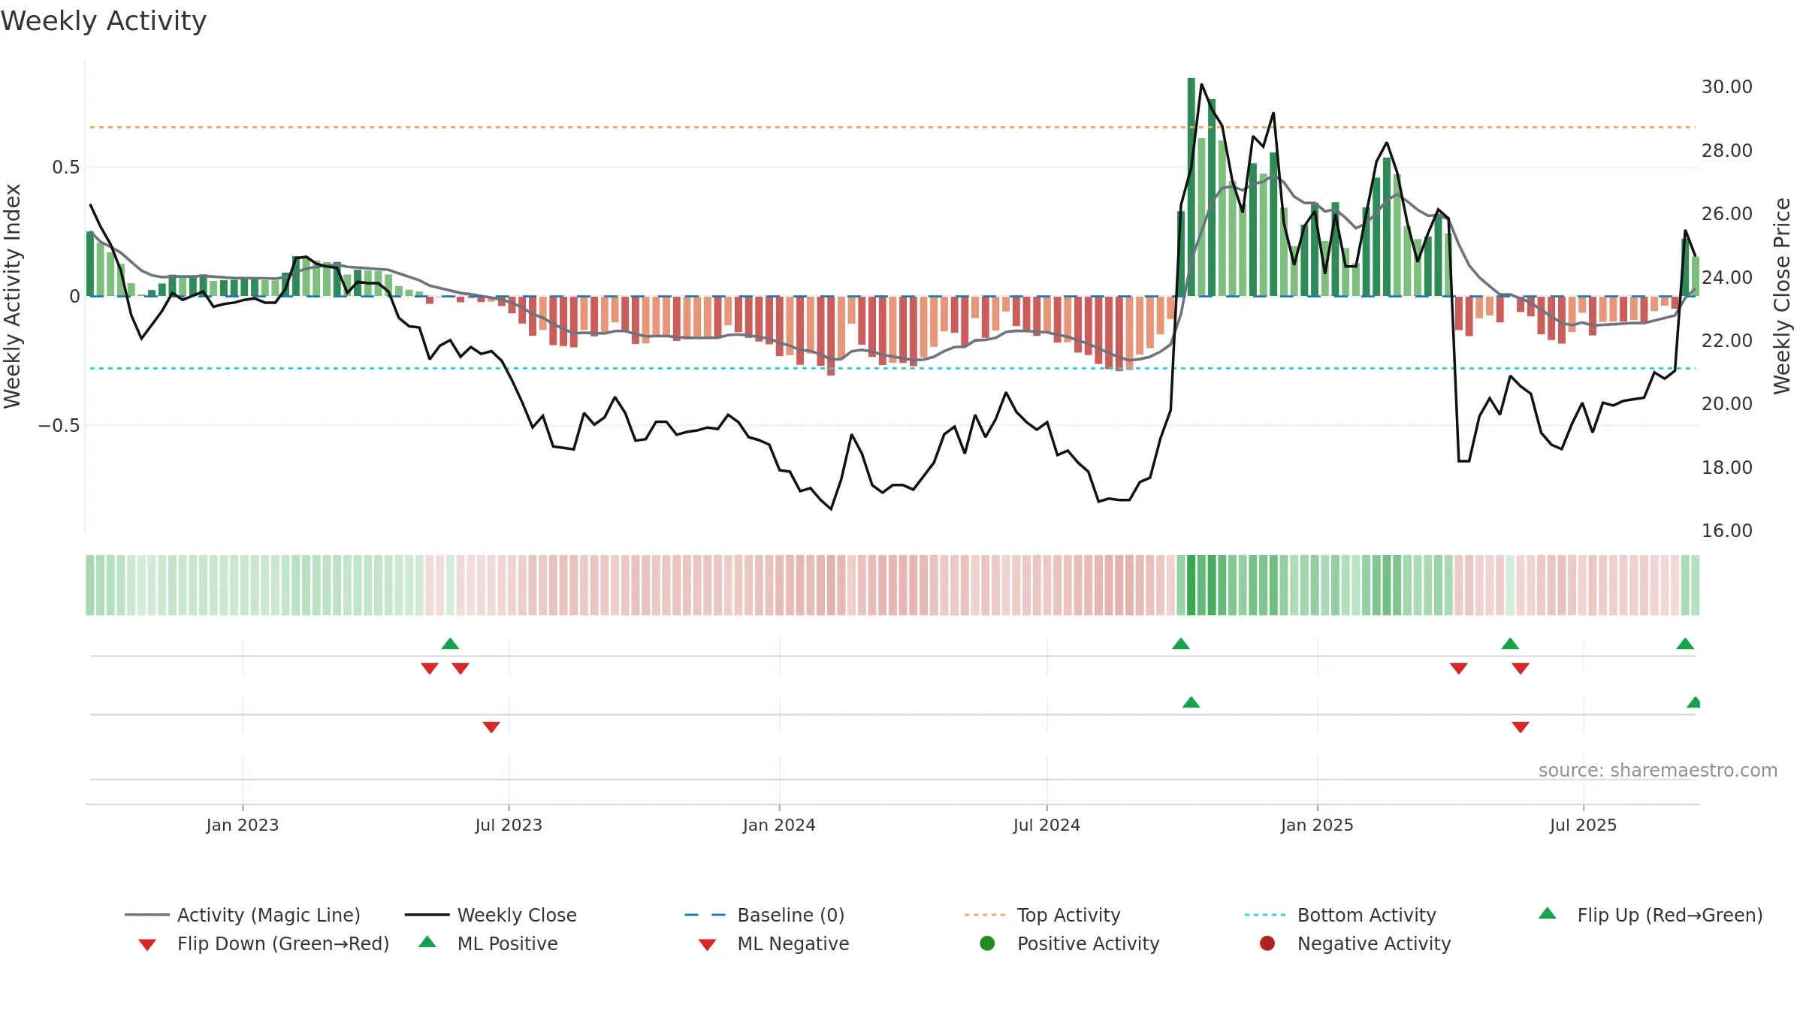Click the flip-up marker before Jul 2023
1803x1014 pixels.
(x=450, y=644)
